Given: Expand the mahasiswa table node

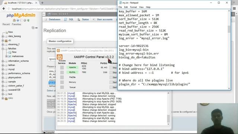Looking at the screenshot, I should pyautogui.click(x=6, y=56).
